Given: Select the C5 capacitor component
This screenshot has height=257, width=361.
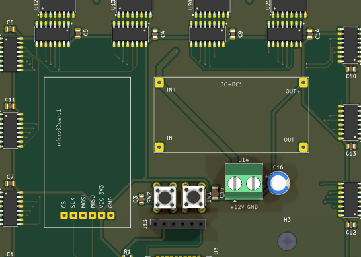Looking at the screenshot, I should point(78,33).
